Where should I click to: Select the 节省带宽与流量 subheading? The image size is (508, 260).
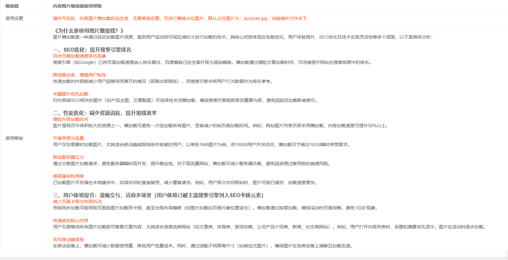pyautogui.click(x=68, y=138)
